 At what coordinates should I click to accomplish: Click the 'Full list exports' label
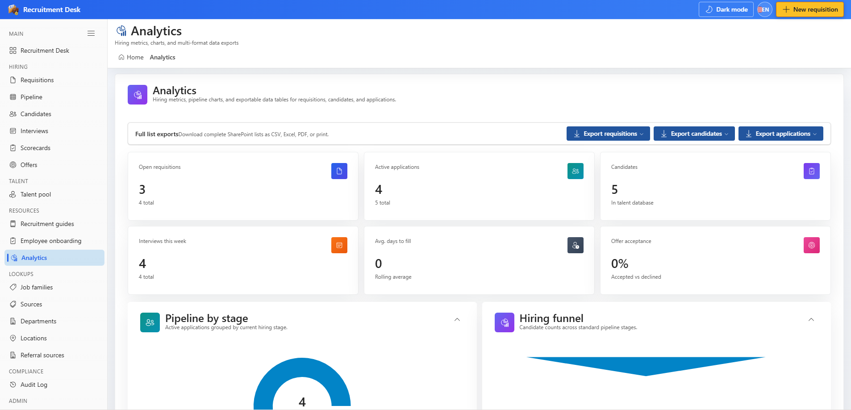[157, 134]
